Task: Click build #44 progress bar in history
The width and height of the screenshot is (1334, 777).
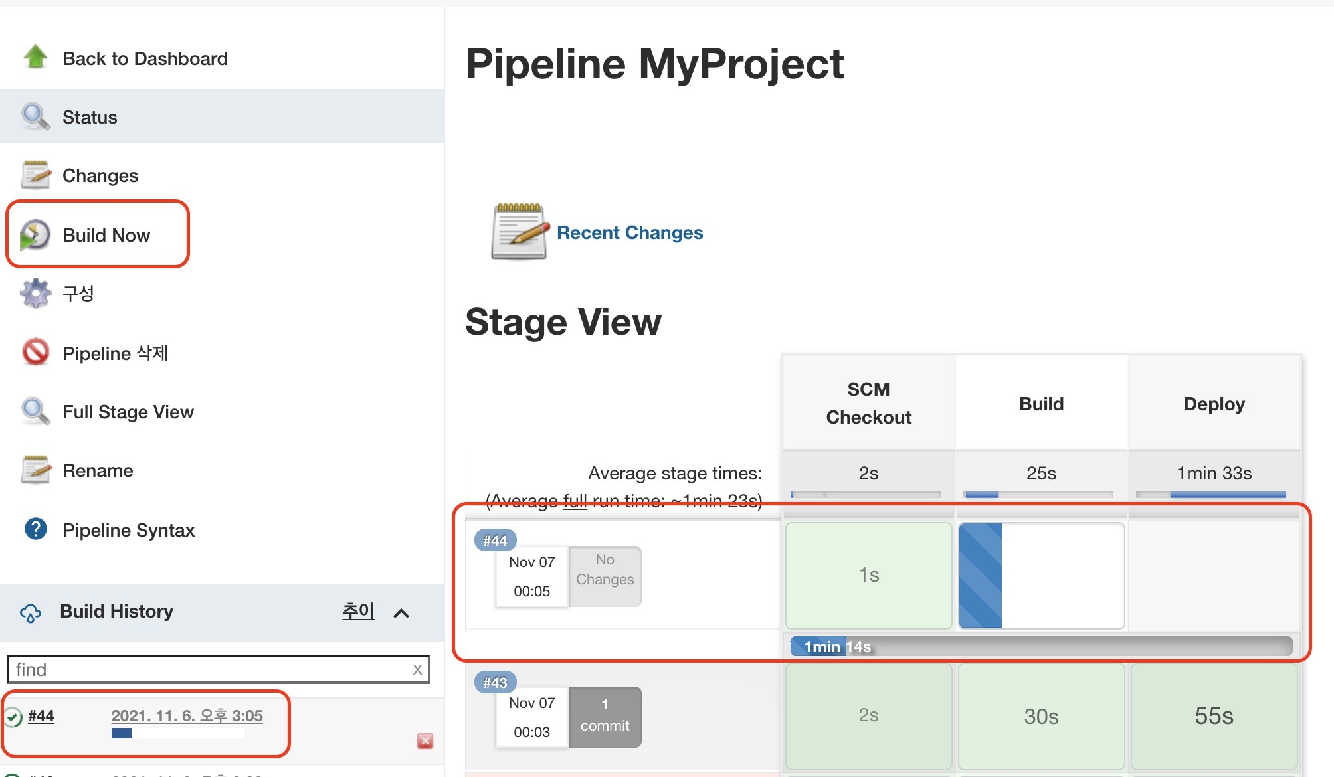Action: point(177,733)
